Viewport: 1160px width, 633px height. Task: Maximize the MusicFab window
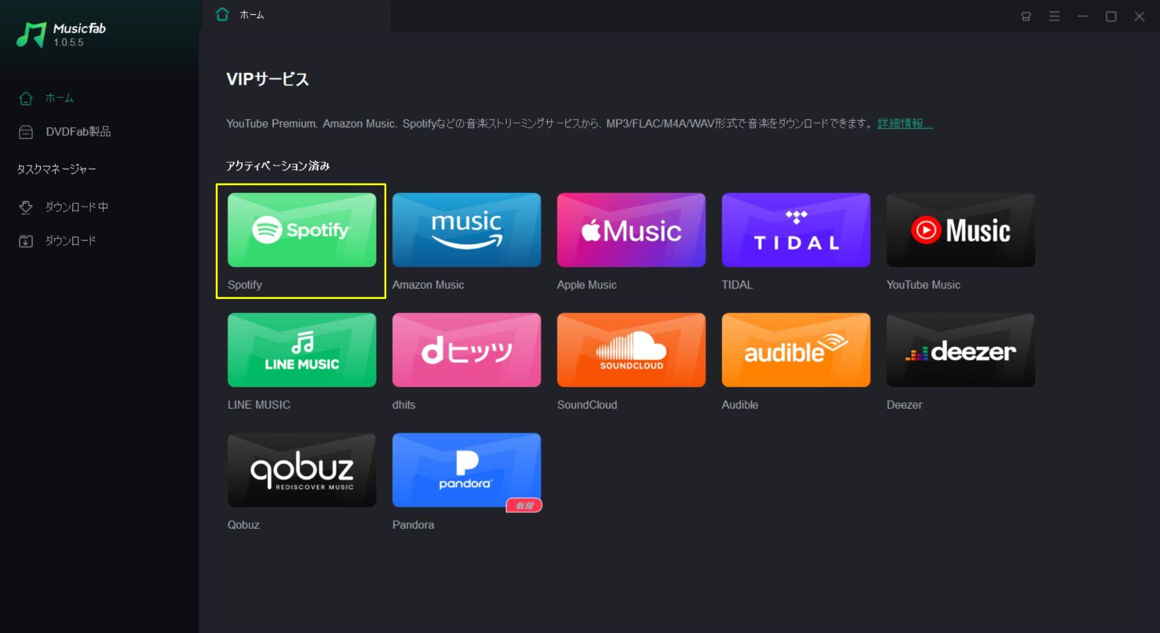[x=1111, y=16]
